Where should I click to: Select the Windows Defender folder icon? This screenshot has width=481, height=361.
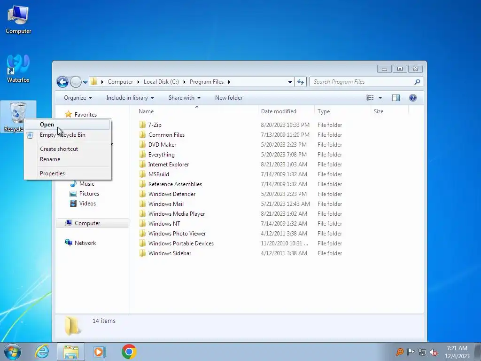pos(142,194)
